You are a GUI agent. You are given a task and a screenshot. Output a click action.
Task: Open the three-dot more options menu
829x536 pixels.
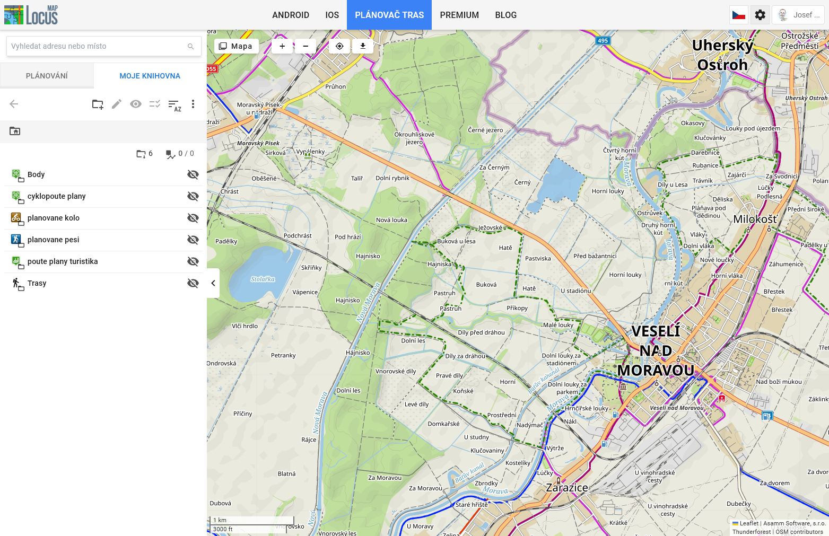tap(193, 104)
